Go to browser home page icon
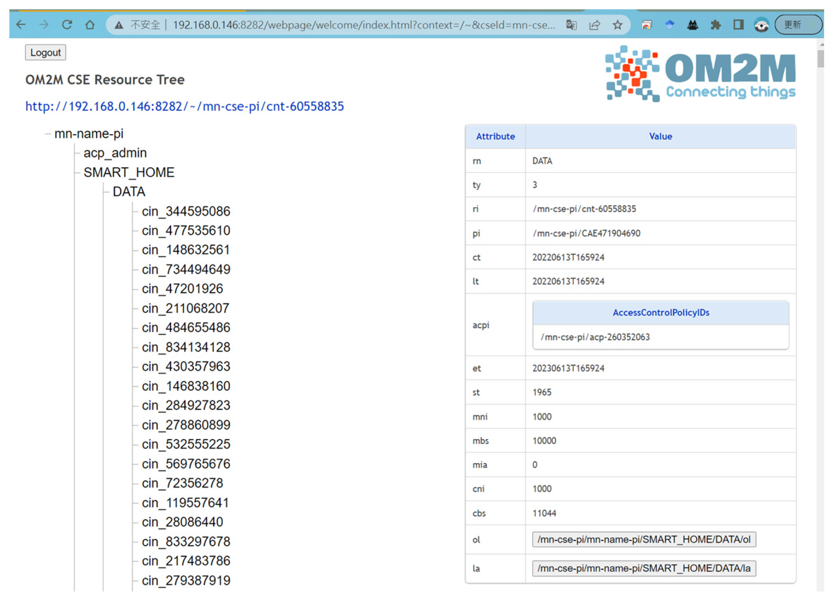 pos(90,25)
